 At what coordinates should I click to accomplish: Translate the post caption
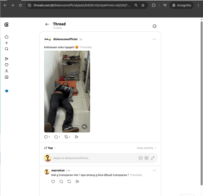coord(86,47)
